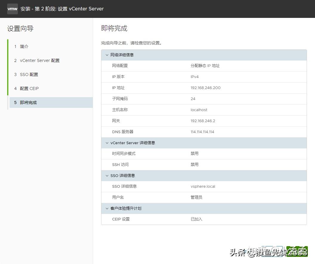Click the IP 地址 label
315x264 pixels.
click(118, 88)
